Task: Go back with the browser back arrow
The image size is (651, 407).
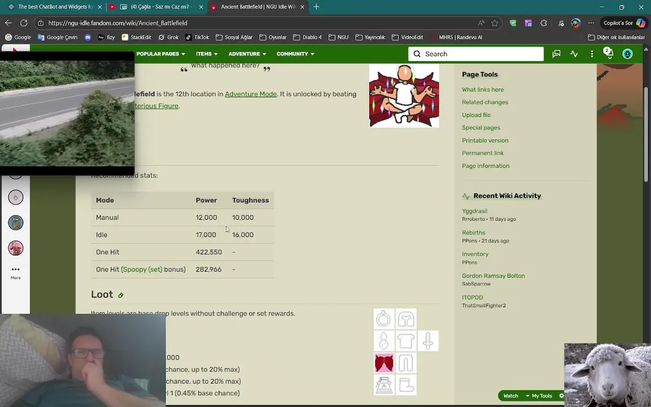Action: 8,23
